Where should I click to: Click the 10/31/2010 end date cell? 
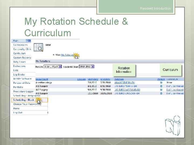coord(106,93)
